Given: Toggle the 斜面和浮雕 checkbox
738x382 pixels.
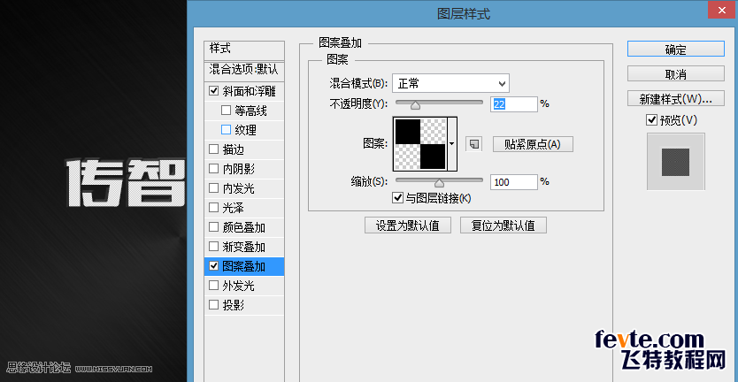Looking at the screenshot, I should tap(213, 91).
